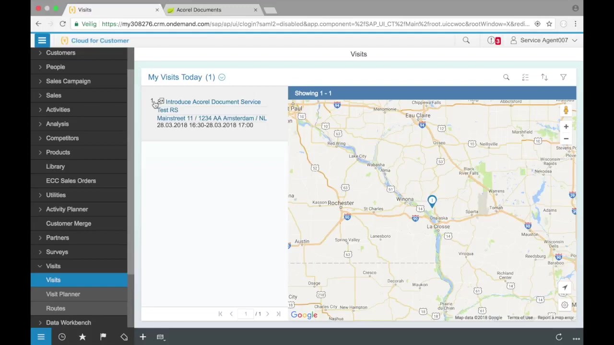614x345 pixels.
Task: Go to first page of visits
Action: (x=220, y=314)
